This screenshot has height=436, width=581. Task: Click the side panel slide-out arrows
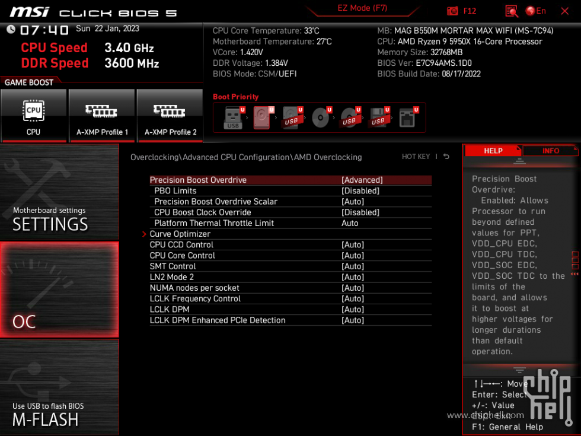pyautogui.click(x=574, y=273)
